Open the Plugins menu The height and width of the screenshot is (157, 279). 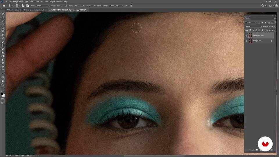click(52, 2)
